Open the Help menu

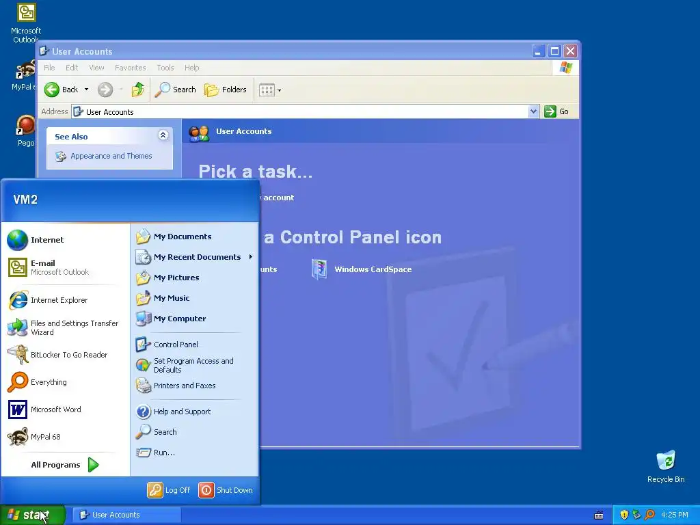192,68
